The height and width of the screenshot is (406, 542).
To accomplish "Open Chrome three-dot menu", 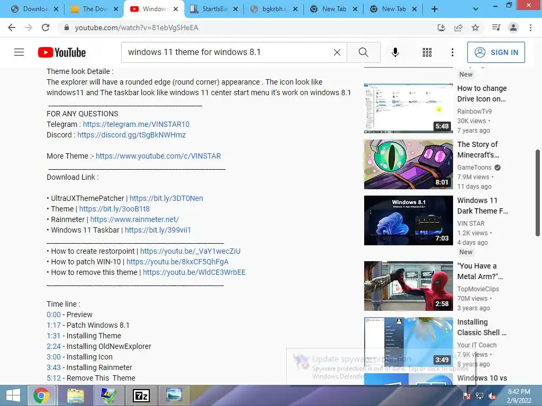I will click(530, 27).
